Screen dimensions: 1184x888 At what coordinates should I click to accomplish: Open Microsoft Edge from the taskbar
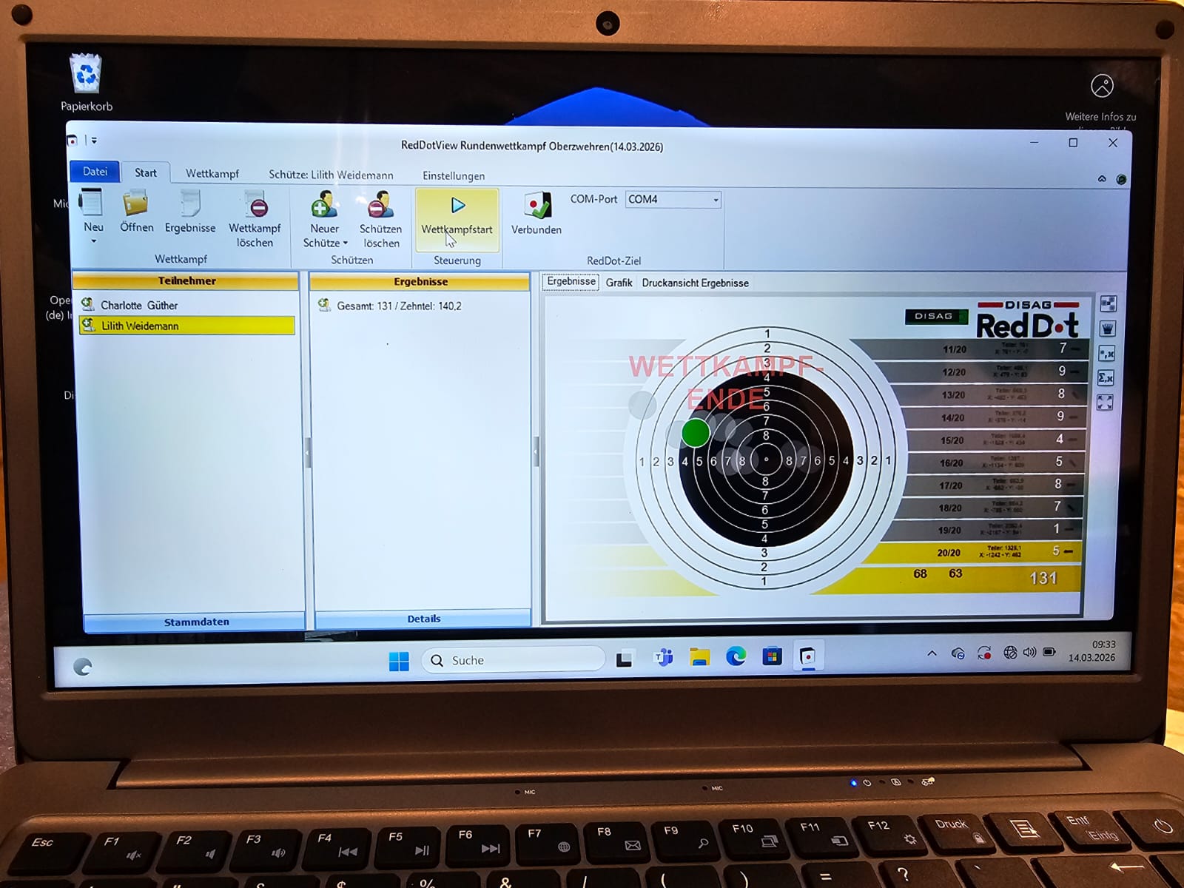pos(736,656)
